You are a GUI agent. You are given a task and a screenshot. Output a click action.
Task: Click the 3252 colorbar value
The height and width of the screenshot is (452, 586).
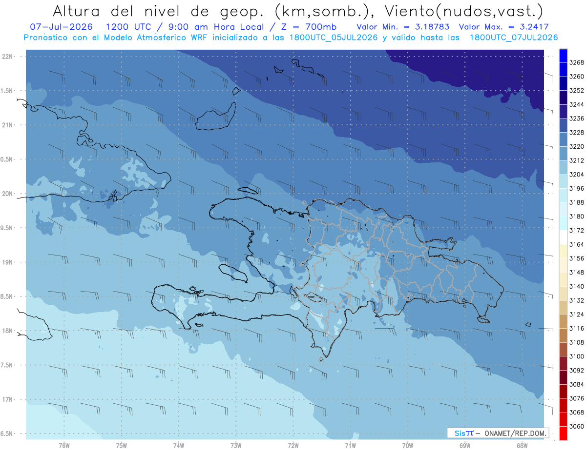click(x=576, y=91)
